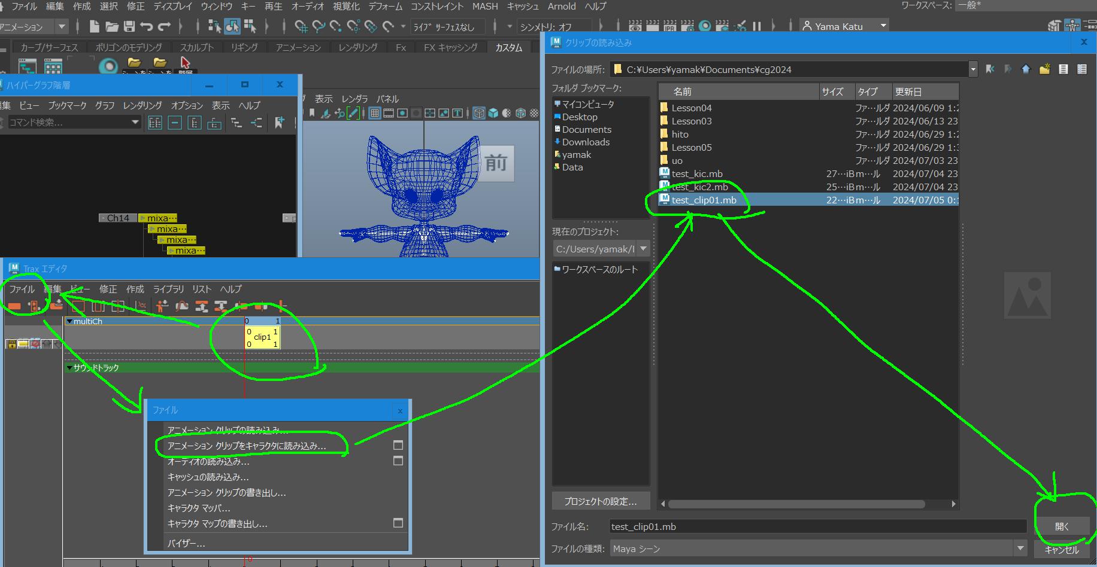This screenshot has width=1097, height=567.
Task: Toggle smooth shade all in the viewport
Action: tap(493, 113)
